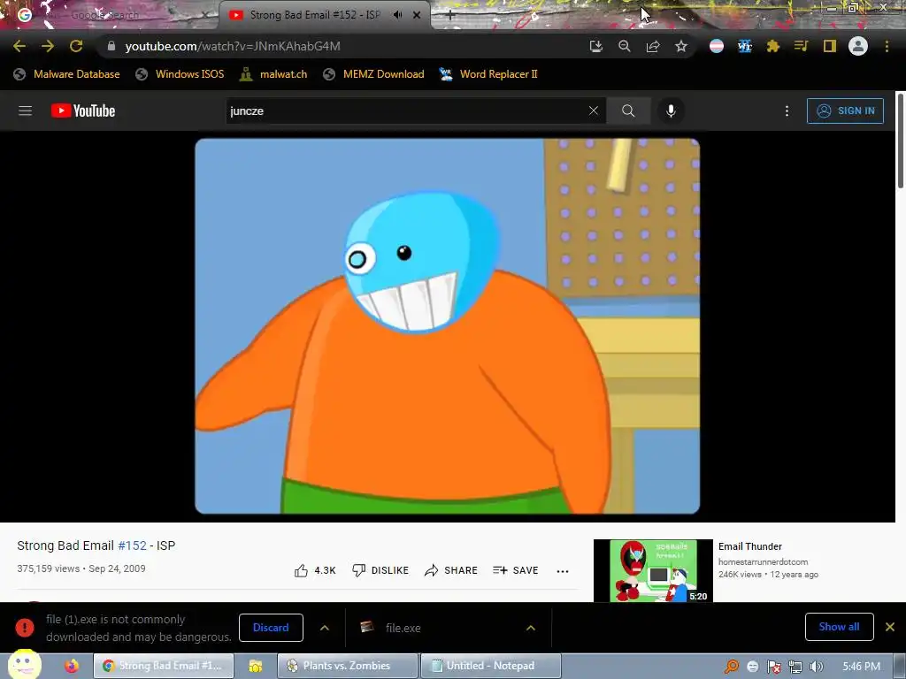Go back with the browser back arrow

19,46
